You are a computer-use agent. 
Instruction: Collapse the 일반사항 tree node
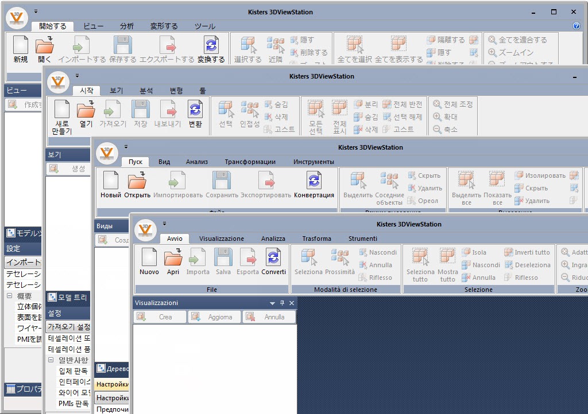[51, 360]
